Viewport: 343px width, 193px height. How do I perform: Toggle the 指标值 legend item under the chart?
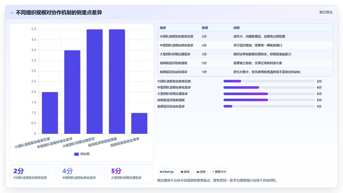click(82, 154)
